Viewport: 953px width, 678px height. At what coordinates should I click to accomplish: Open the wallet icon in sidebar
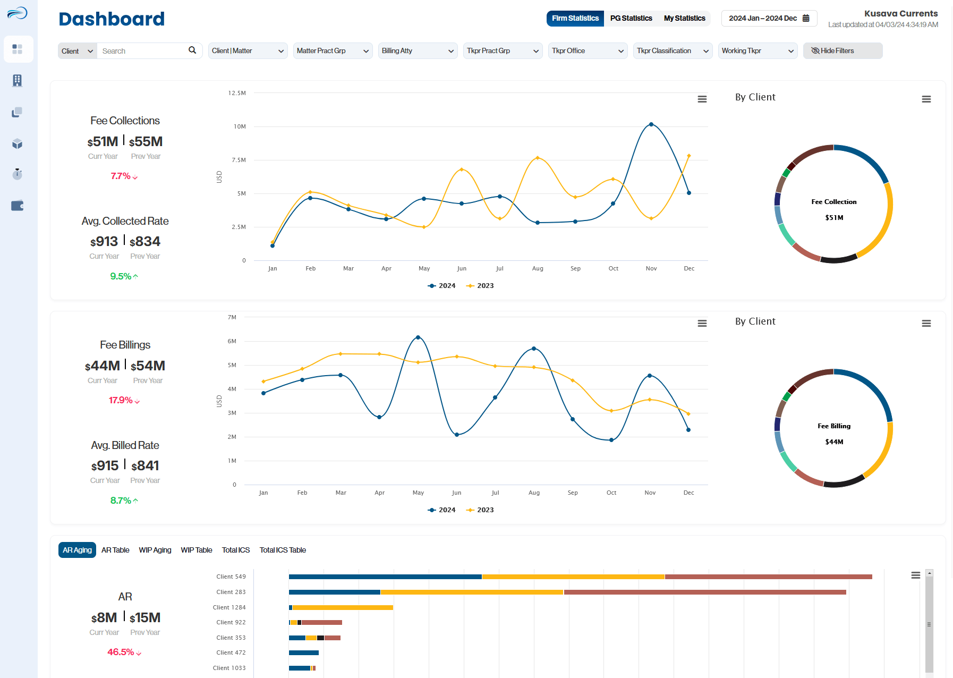click(18, 206)
